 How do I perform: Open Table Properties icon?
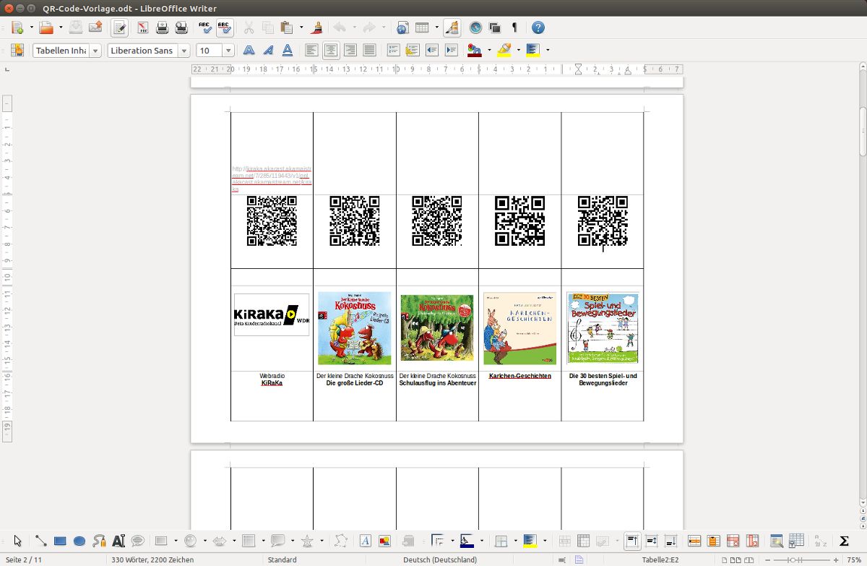(x=796, y=540)
